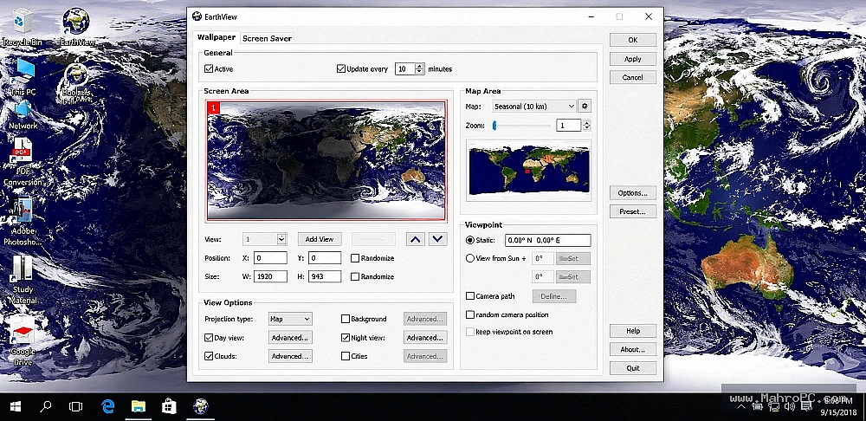Click the volume speaker tray icon

pos(789,406)
